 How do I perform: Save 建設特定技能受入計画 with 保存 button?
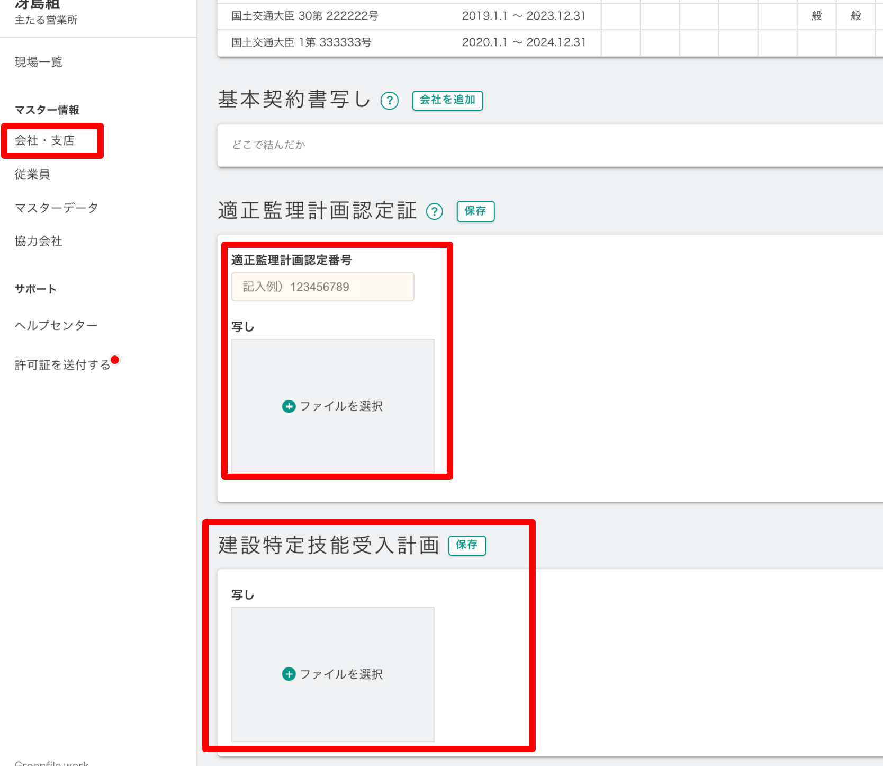click(467, 545)
